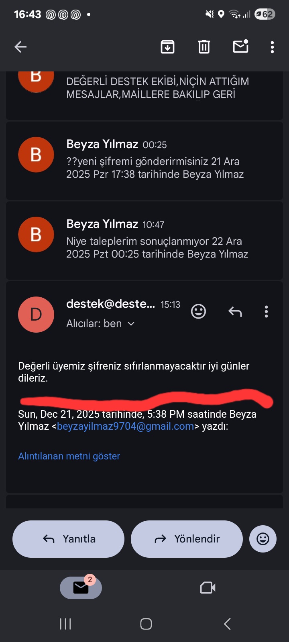Add emoji reaction on the destek message
This screenshot has width=289, height=642.
198,311
